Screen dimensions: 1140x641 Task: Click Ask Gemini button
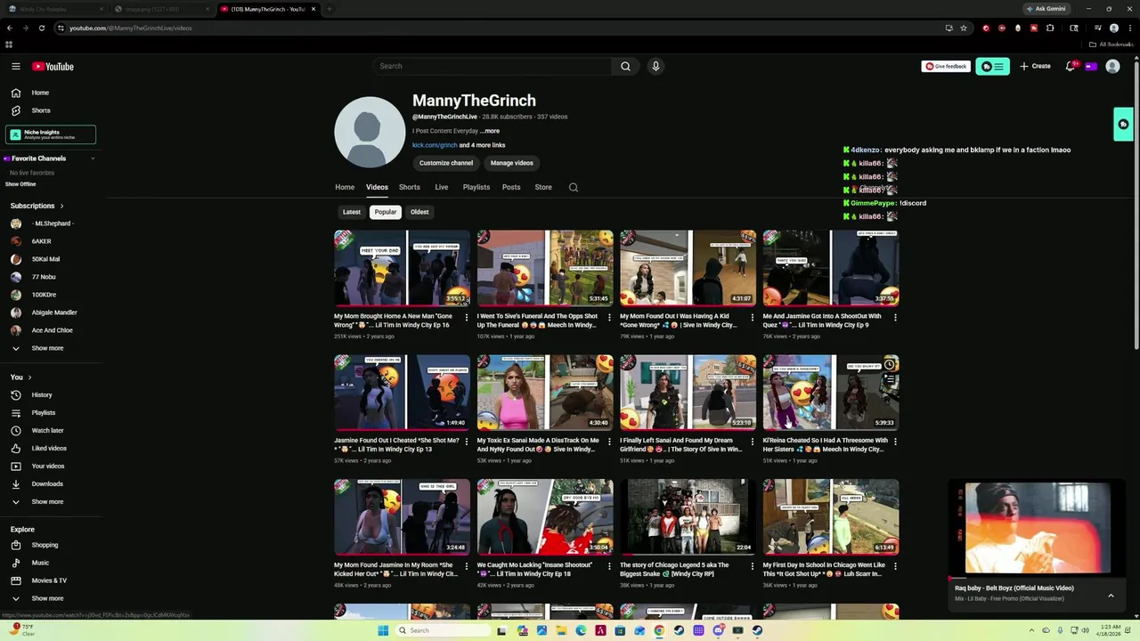pyautogui.click(x=1046, y=8)
